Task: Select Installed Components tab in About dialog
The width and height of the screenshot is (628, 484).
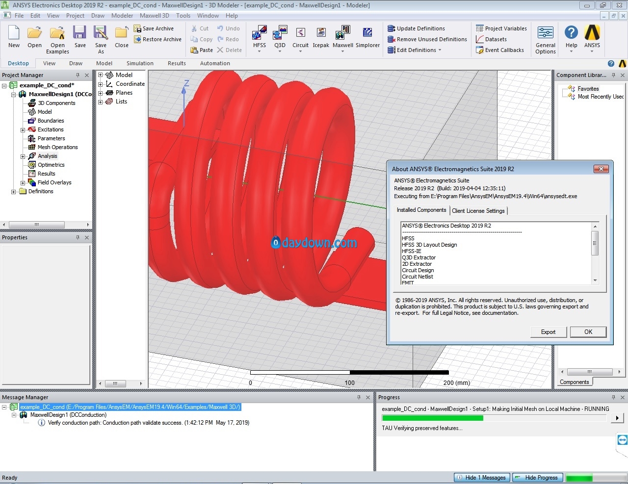Action: [421, 210]
